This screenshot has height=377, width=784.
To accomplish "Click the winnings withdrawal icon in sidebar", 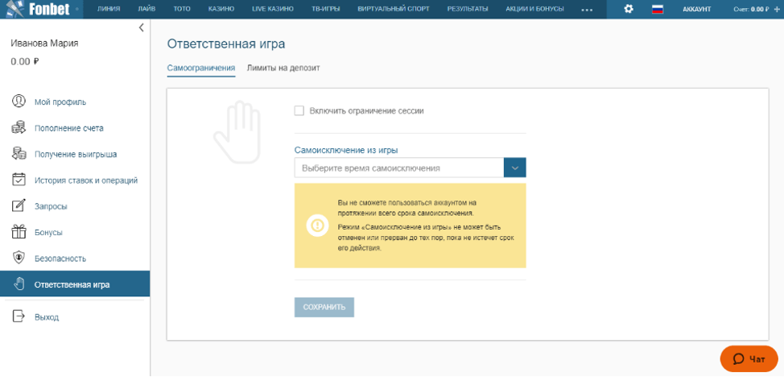I will 19,154.
